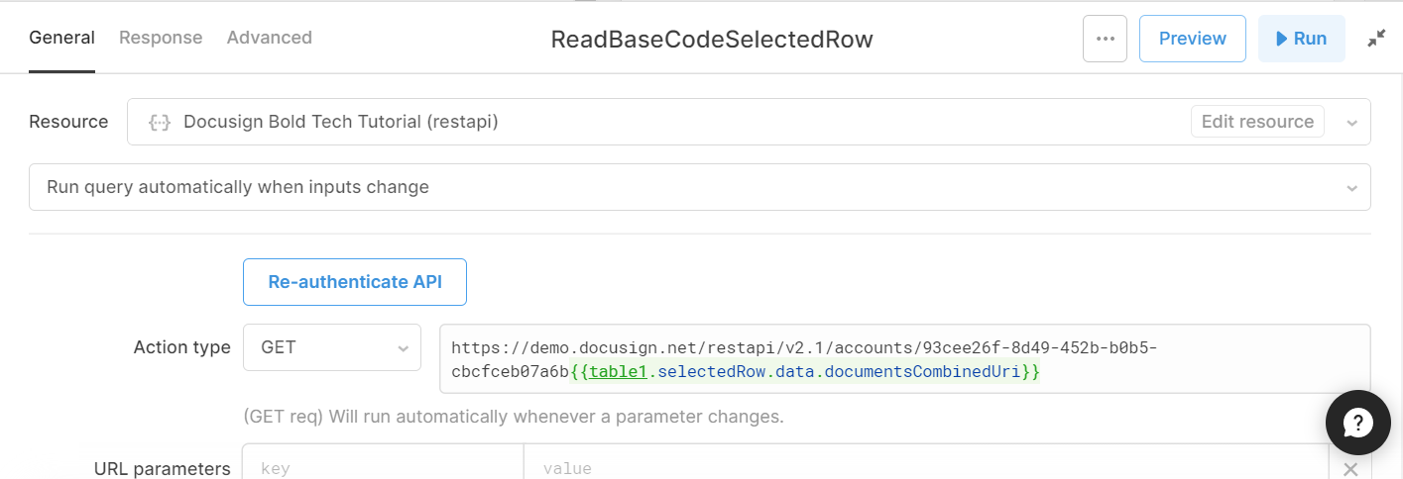Click the URL parameters key field

[x=384, y=465]
